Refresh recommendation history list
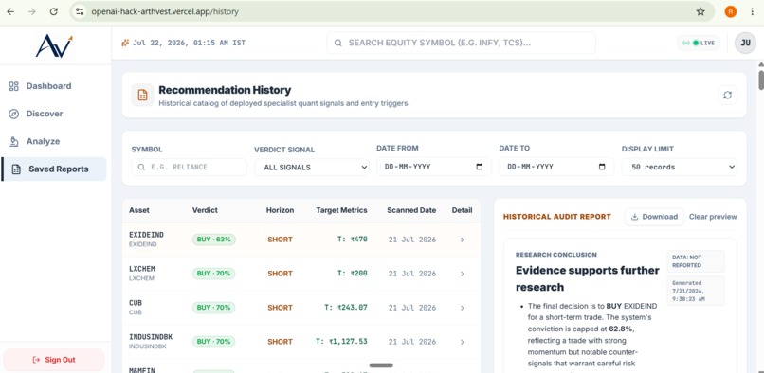 click(727, 95)
